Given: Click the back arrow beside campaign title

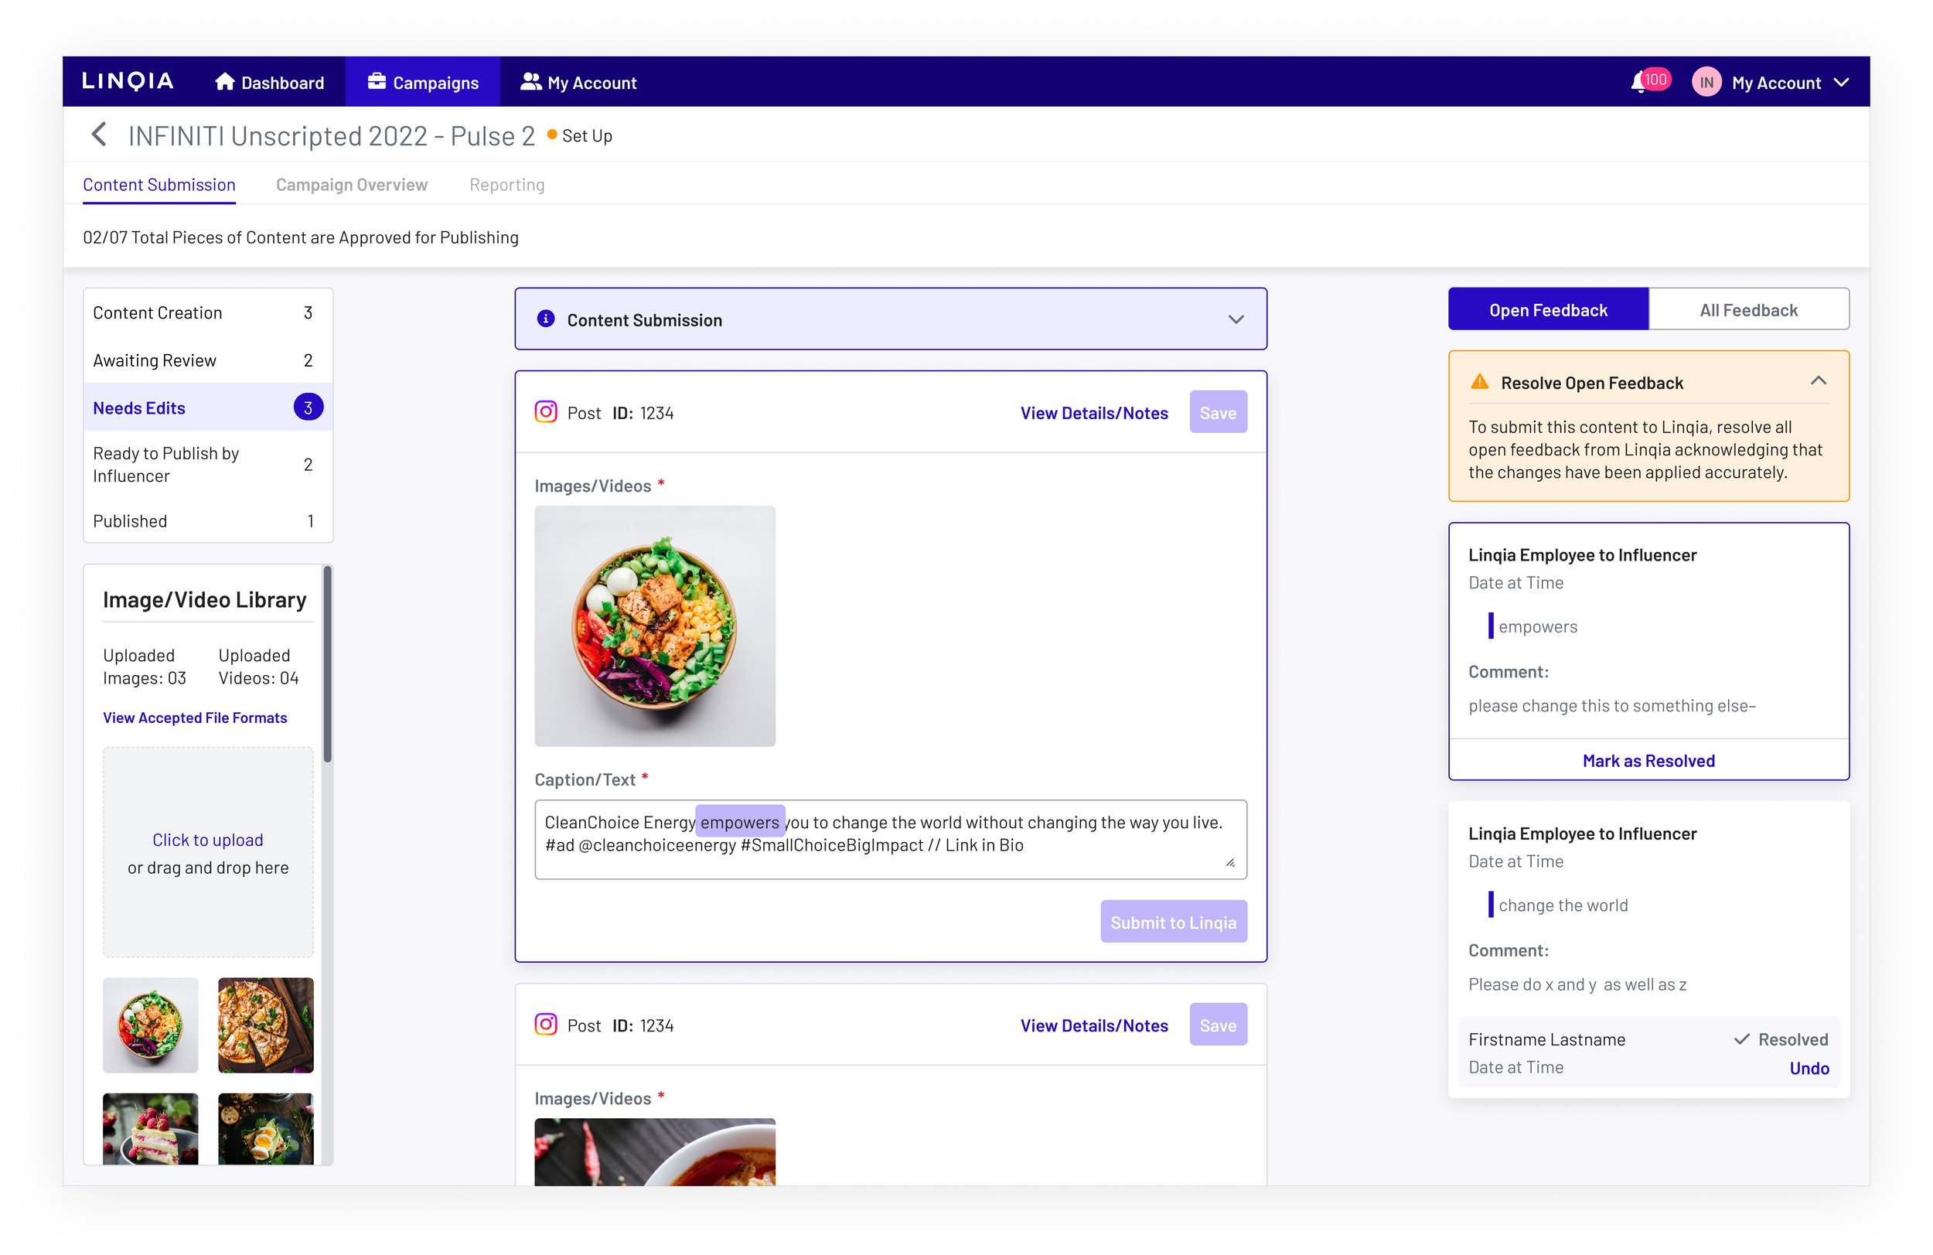Looking at the screenshot, I should coord(99,135).
